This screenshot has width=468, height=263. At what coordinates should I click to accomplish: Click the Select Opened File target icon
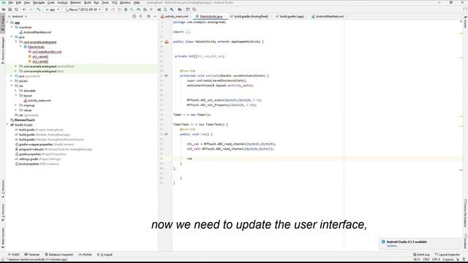click(134, 16)
